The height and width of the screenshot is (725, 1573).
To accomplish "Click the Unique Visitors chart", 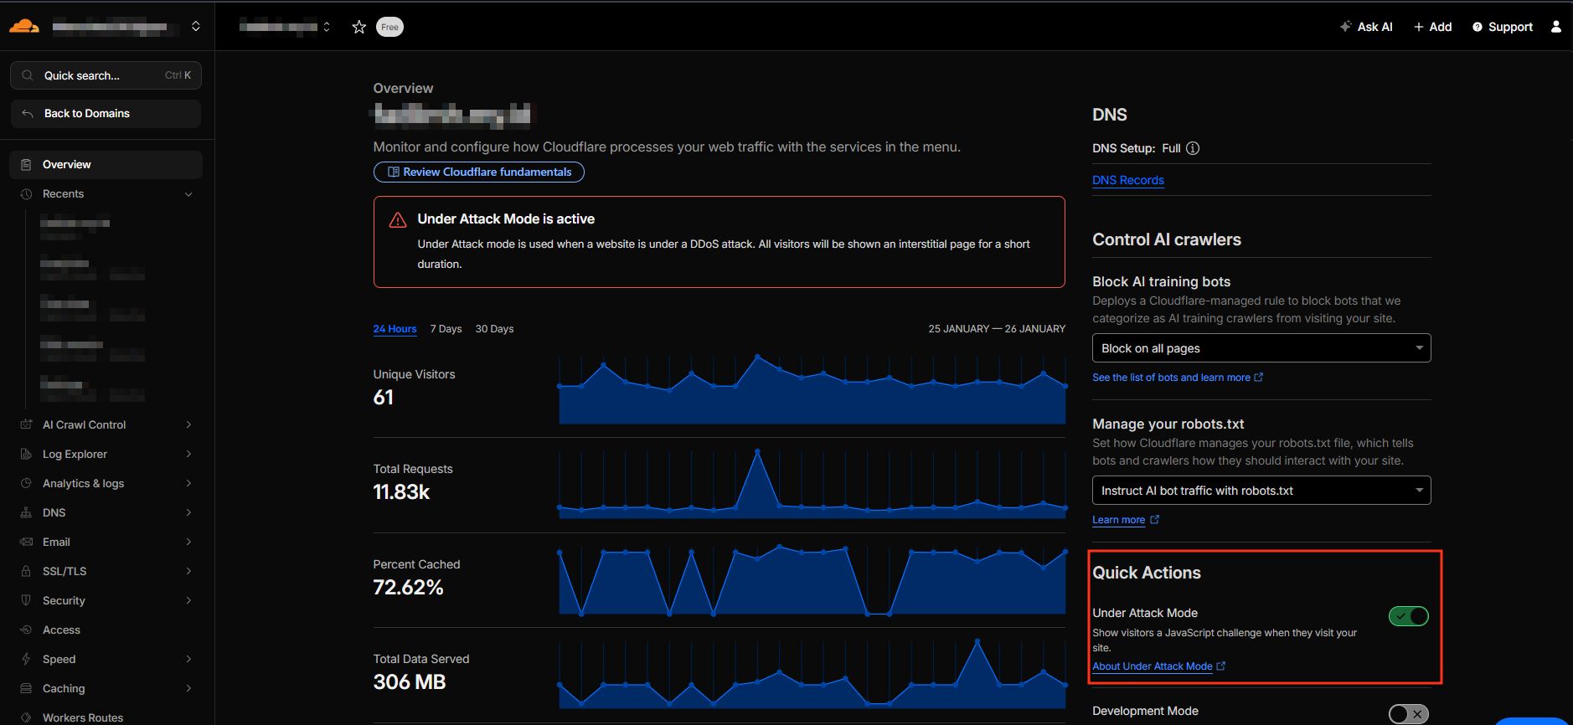I will pos(812,389).
